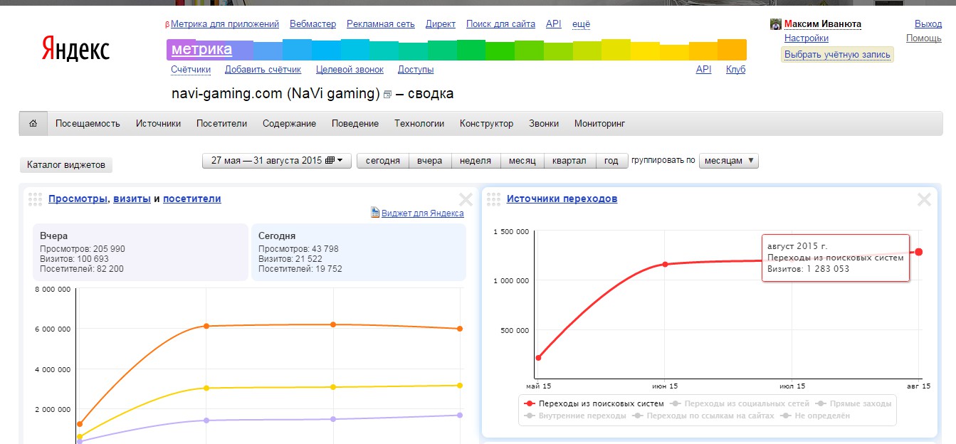Open the Конструктор menu
Image resolution: width=956 pixels, height=444 pixels.
click(x=486, y=124)
